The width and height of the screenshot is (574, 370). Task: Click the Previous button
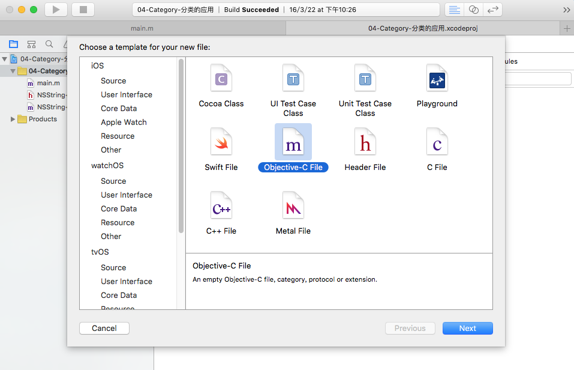[410, 328]
